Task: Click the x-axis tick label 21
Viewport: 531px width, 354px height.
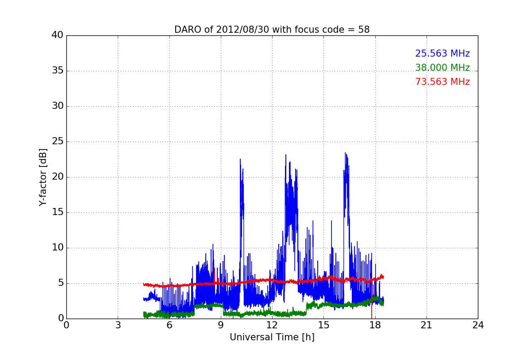Action: coord(427,325)
